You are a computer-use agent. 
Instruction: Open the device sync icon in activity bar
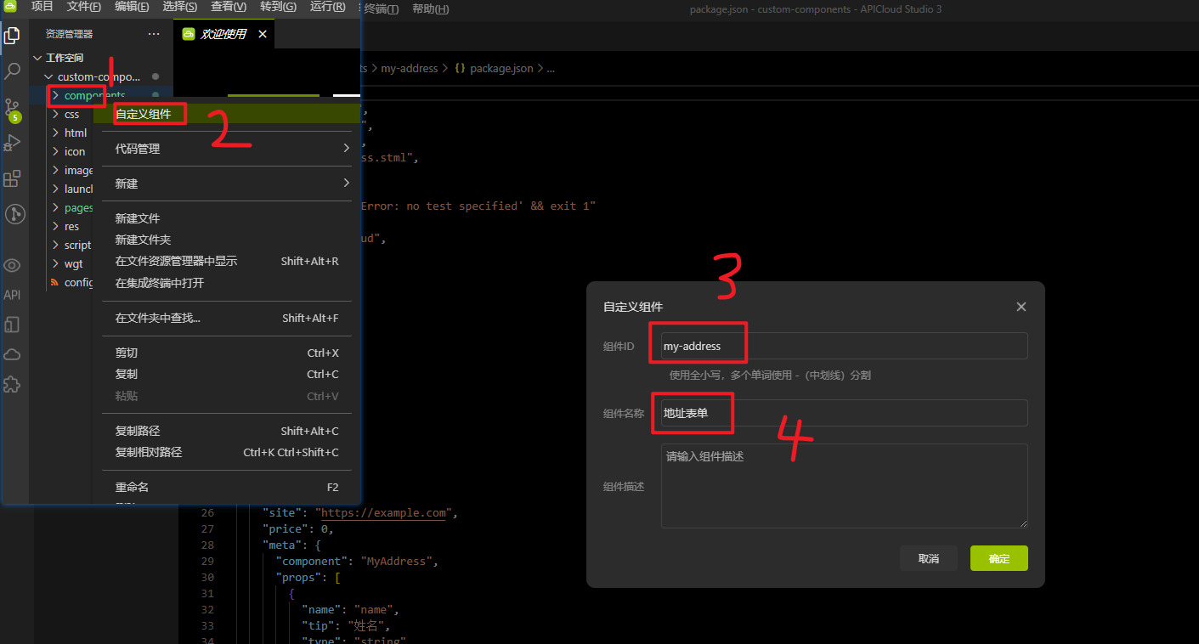[12, 325]
